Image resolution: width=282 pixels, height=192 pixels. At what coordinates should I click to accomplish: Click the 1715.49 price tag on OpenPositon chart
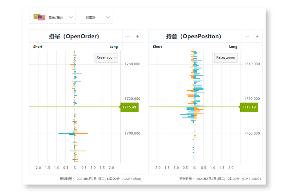(x=249, y=107)
